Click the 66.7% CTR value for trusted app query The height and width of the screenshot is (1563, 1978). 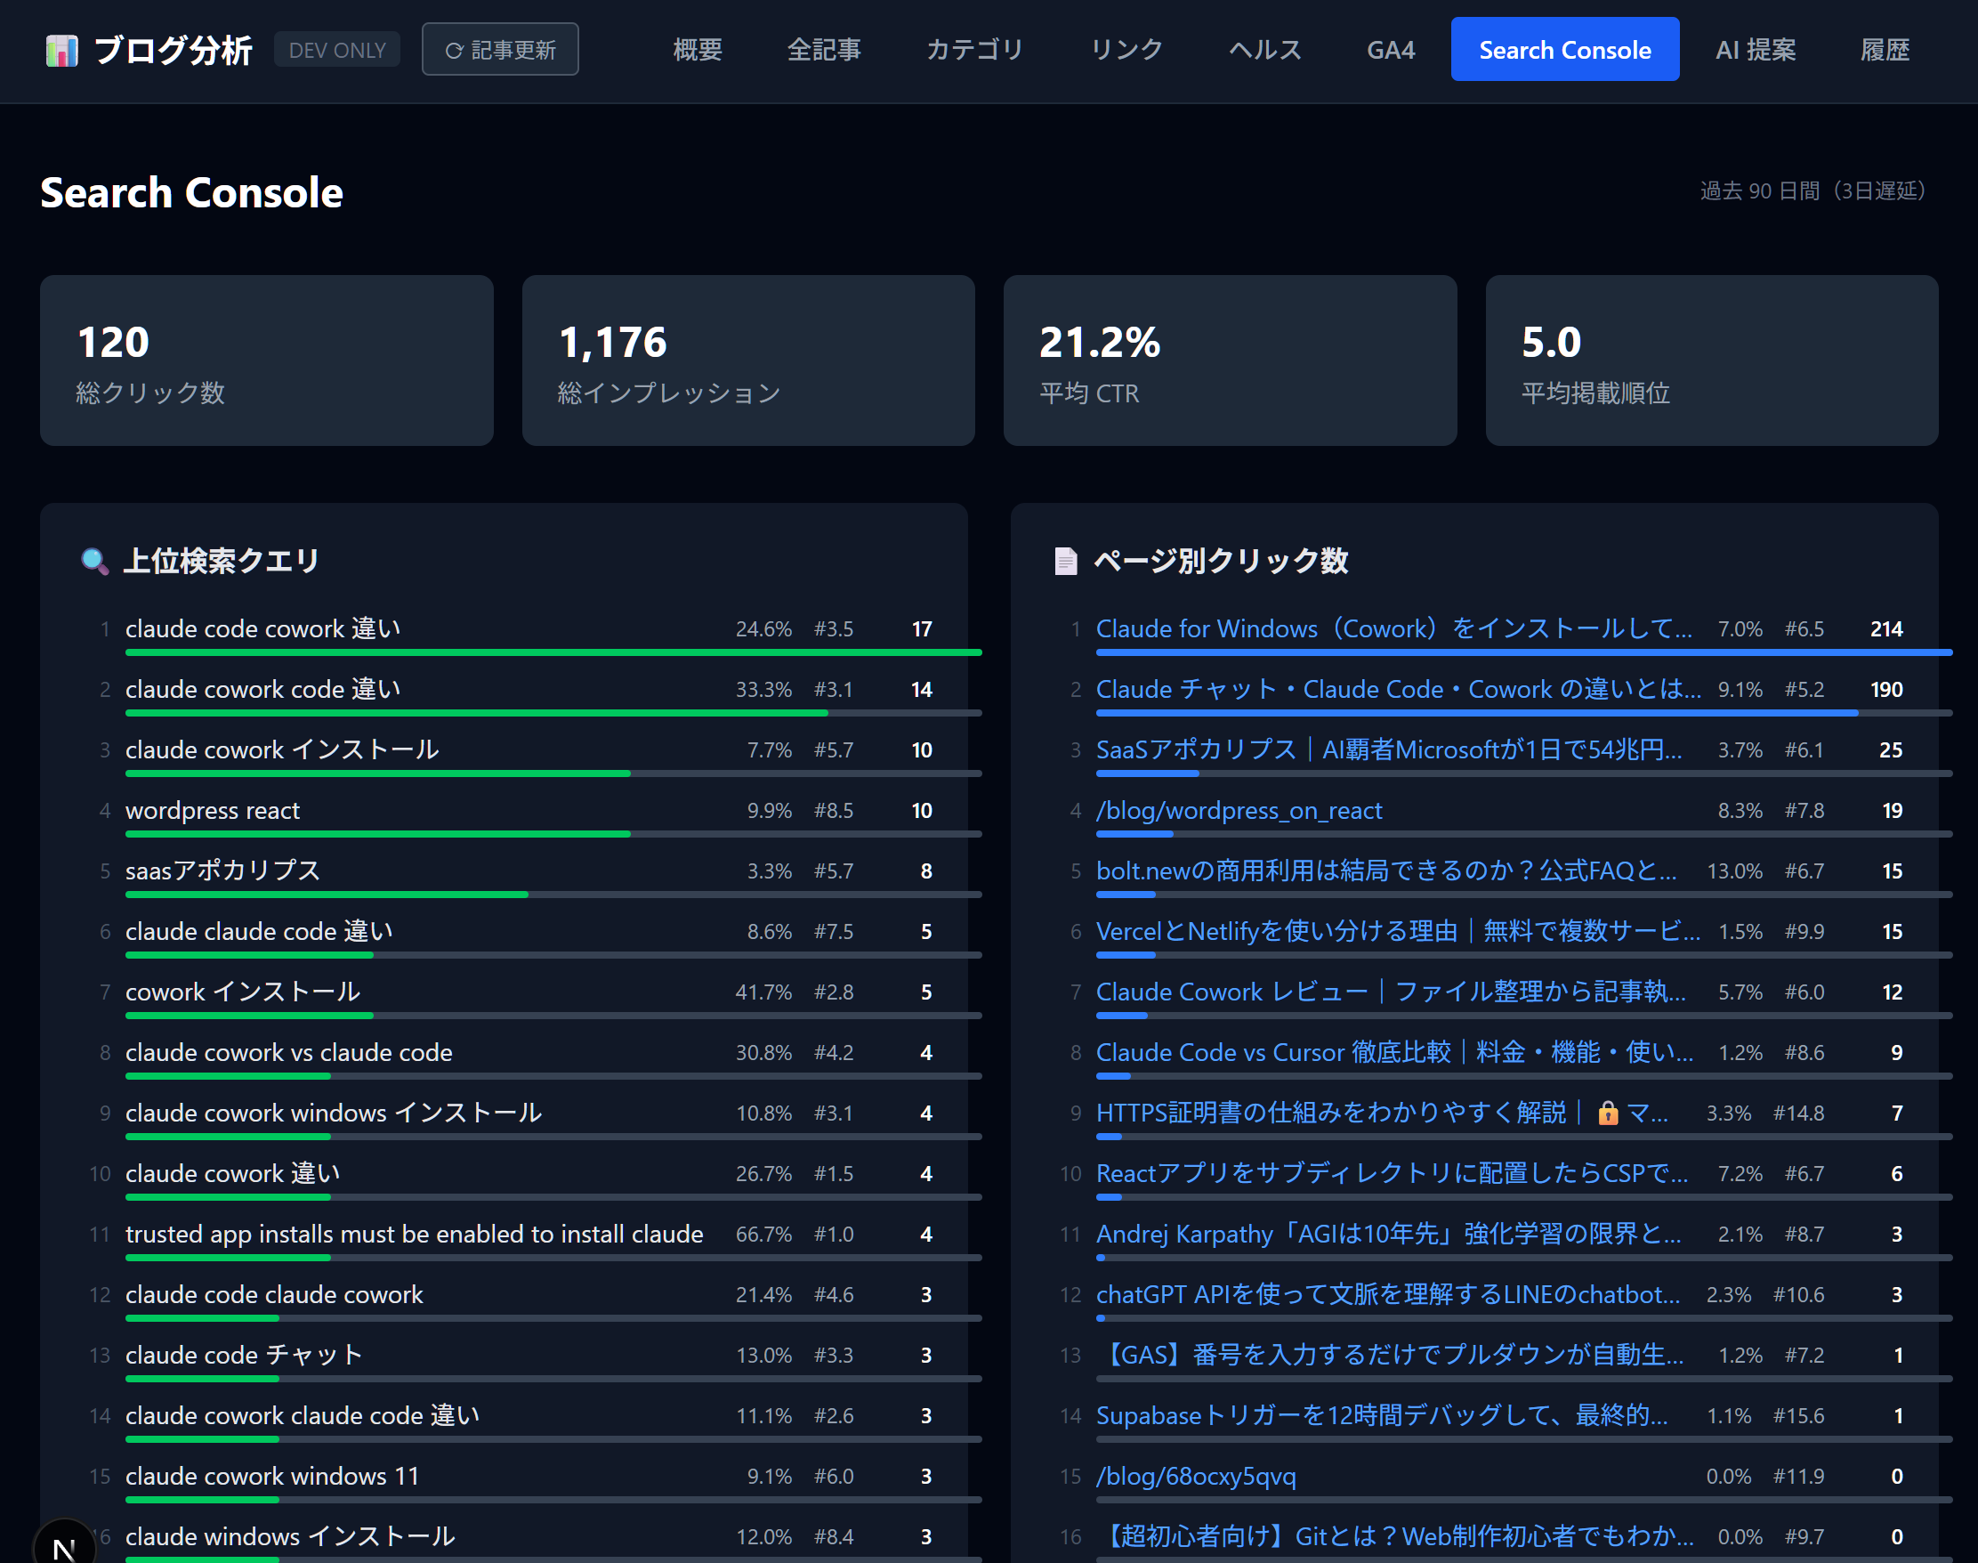tap(763, 1234)
